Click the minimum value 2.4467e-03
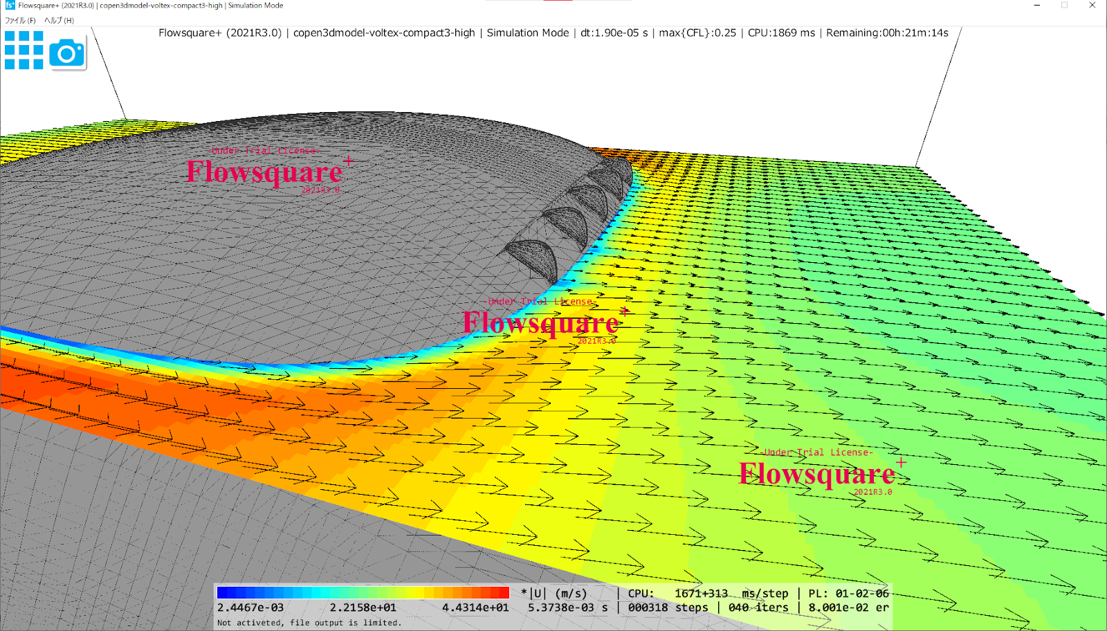This screenshot has height=631, width=1107. 250,607
